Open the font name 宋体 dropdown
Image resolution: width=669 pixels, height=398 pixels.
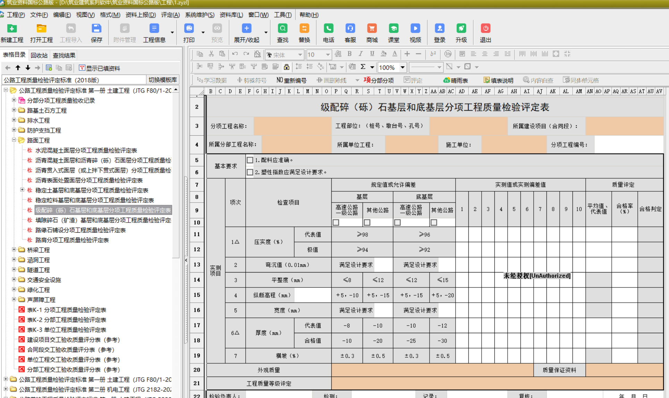(300, 54)
